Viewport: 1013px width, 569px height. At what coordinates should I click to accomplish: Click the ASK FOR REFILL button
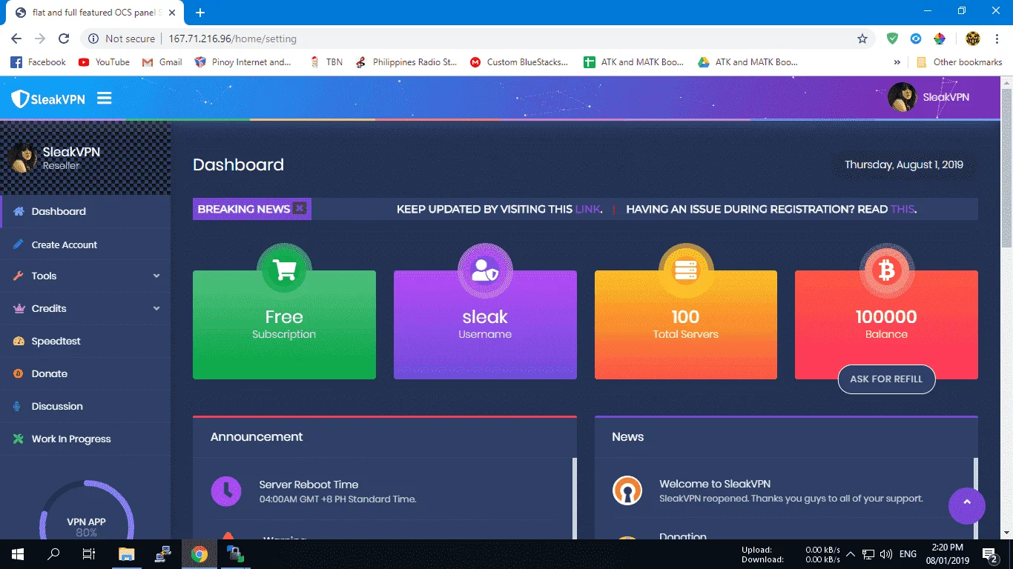click(x=886, y=379)
